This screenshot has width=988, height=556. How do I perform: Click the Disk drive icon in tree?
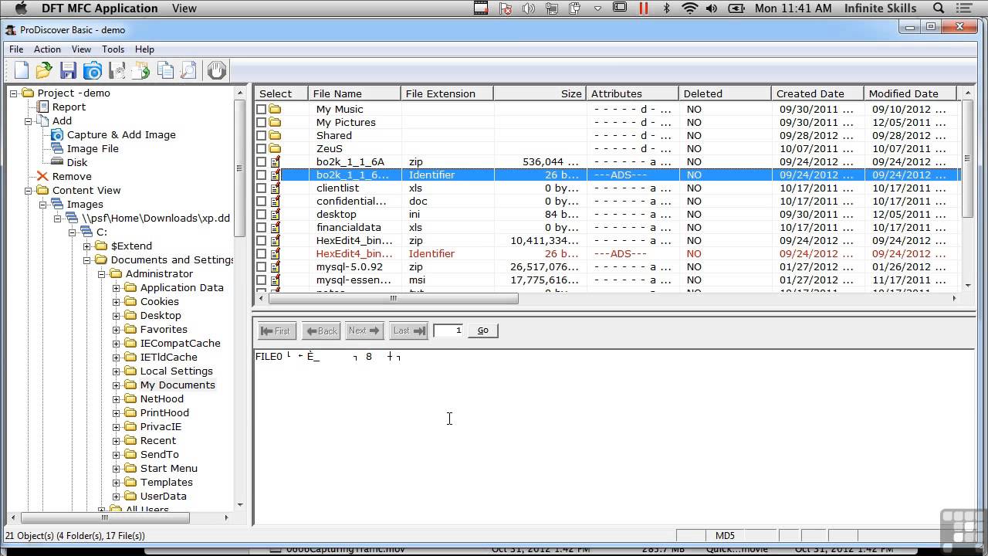(x=56, y=162)
